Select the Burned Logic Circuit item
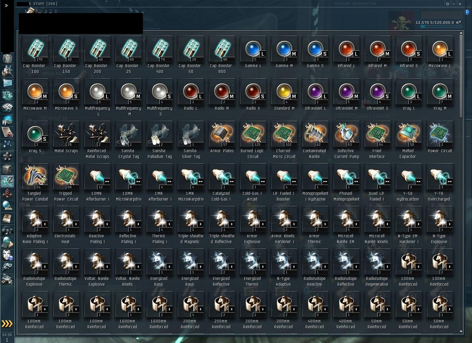Screen dimensions: 472x343 coord(253,140)
